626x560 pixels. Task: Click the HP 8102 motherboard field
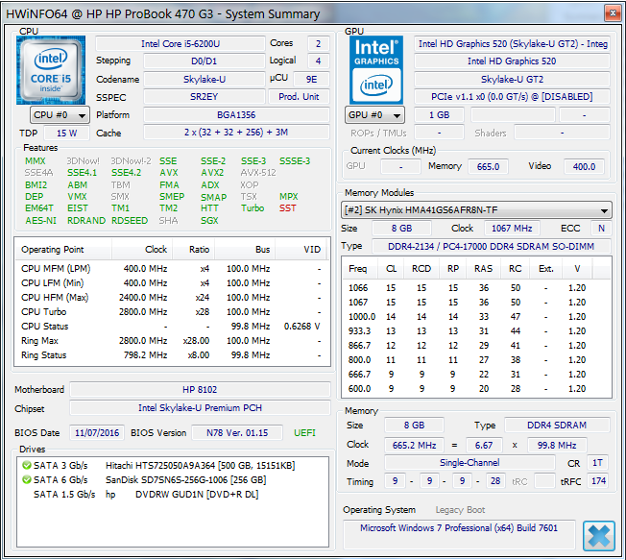tap(200, 389)
